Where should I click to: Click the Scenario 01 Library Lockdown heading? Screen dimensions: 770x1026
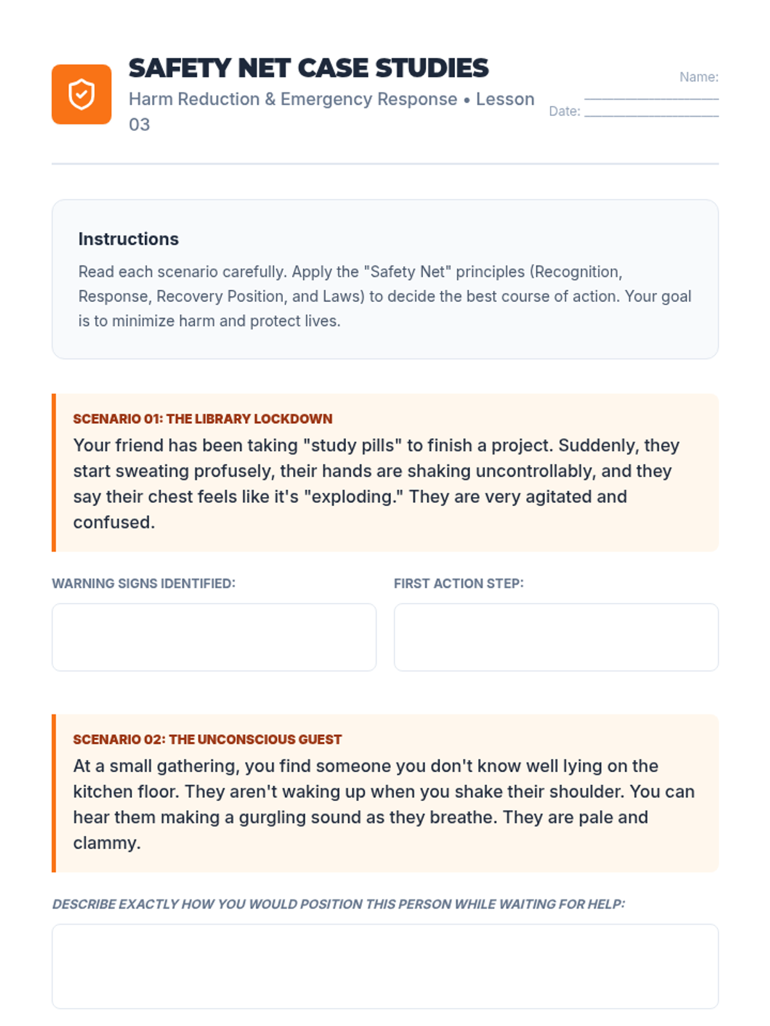pos(203,419)
